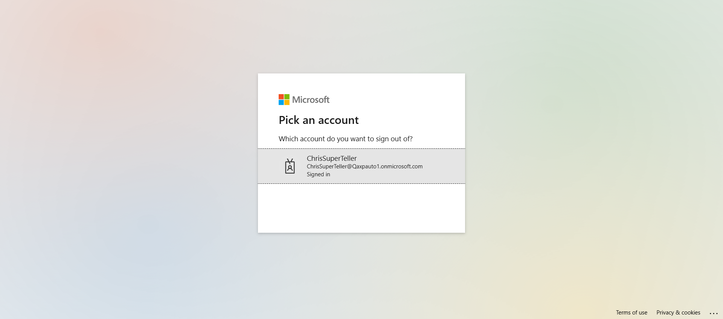The height and width of the screenshot is (319, 723).
Task: Choose the signed-in Qaxpauto1 account entry
Action: point(361,166)
